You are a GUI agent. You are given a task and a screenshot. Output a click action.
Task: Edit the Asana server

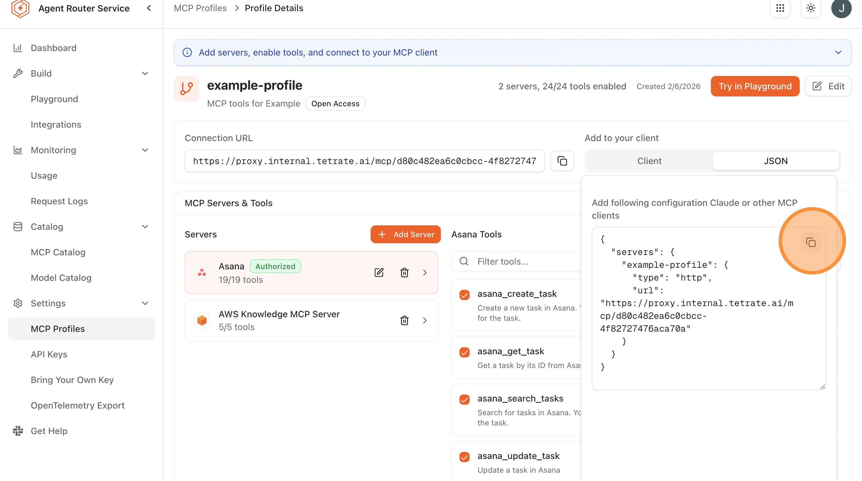(379, 273)
